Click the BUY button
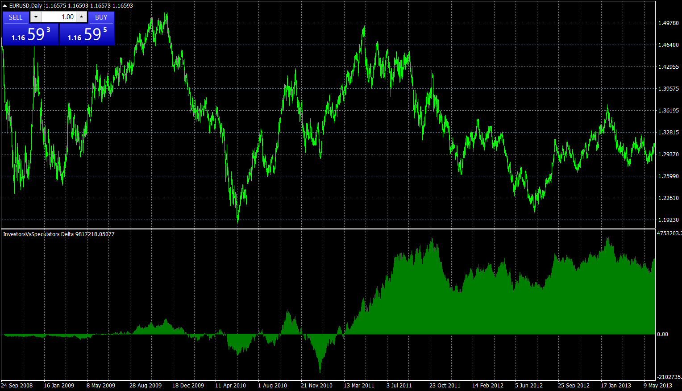Screen dimensions: 682x391 click(101, 17)
